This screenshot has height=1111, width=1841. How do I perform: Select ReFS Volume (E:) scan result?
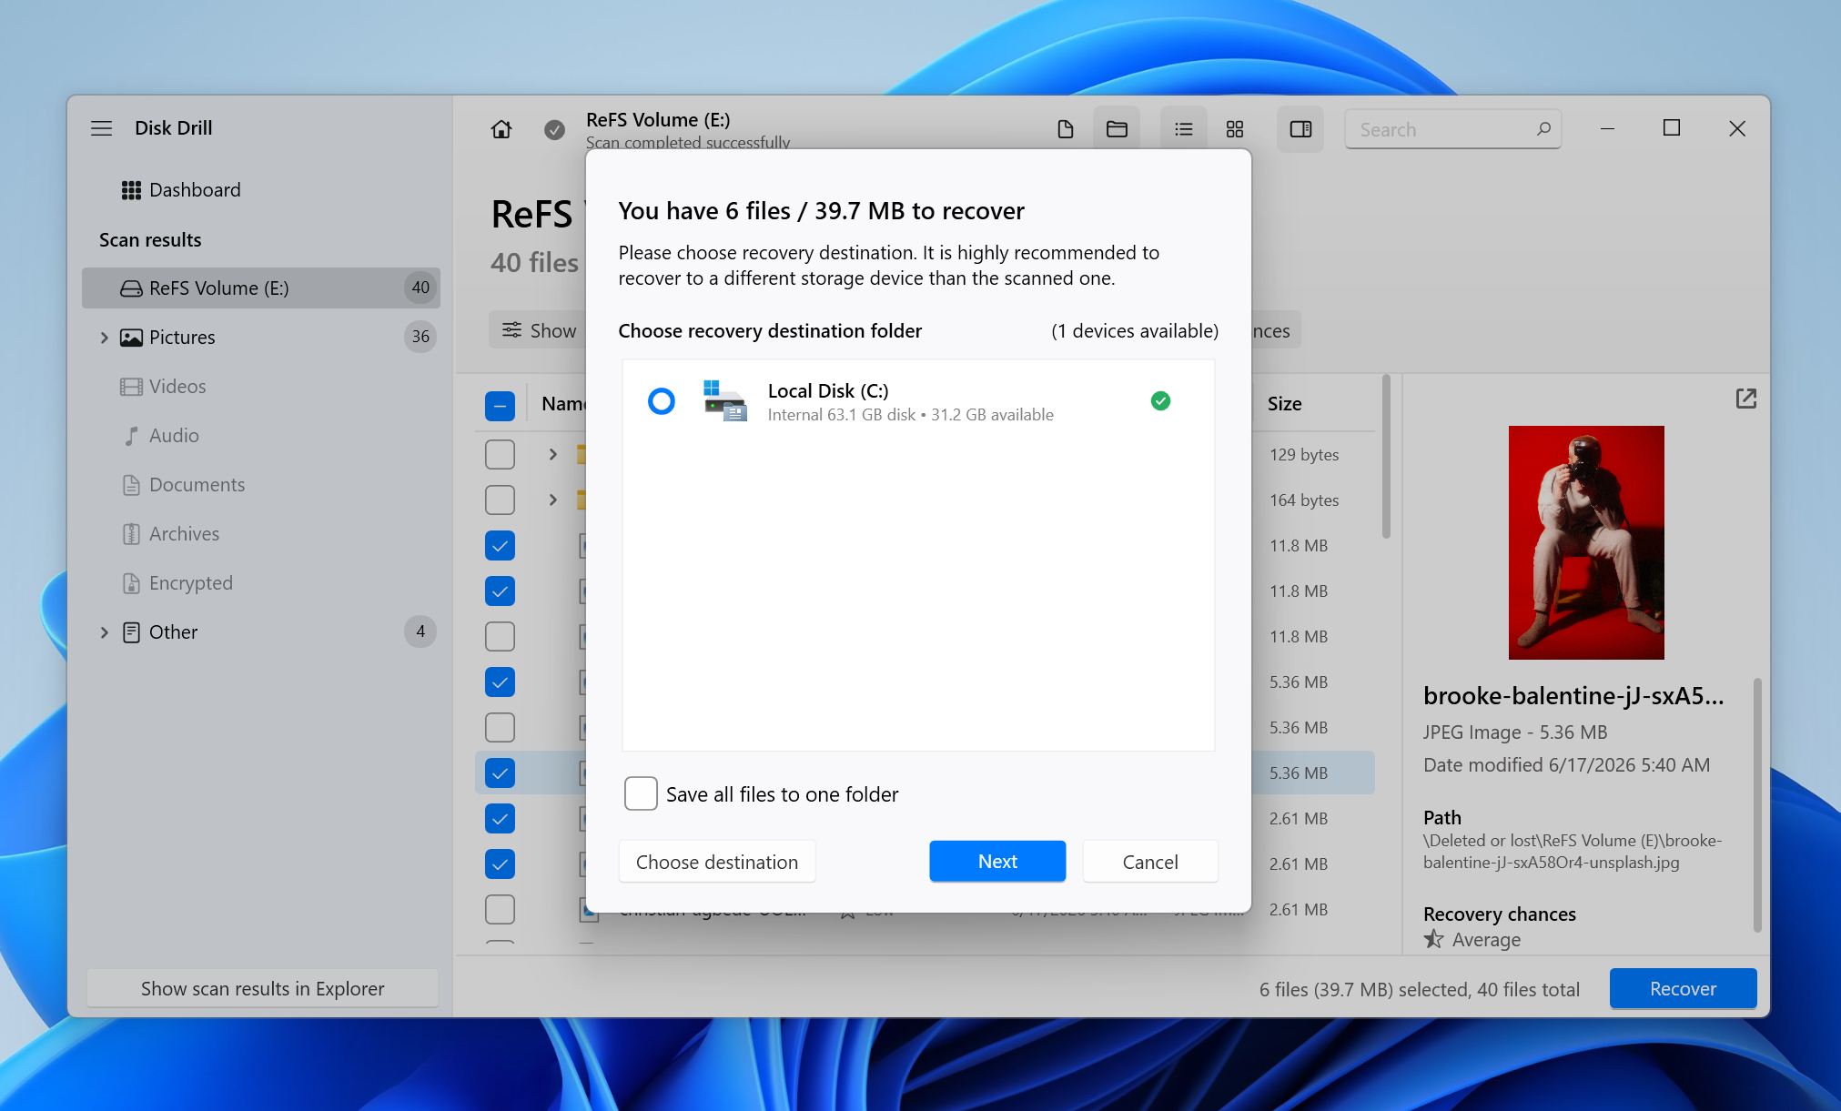pos(261,288)
